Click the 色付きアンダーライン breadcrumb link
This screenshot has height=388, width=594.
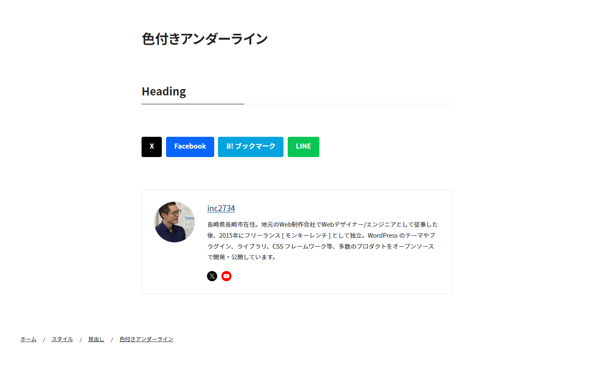coord(146,339)
